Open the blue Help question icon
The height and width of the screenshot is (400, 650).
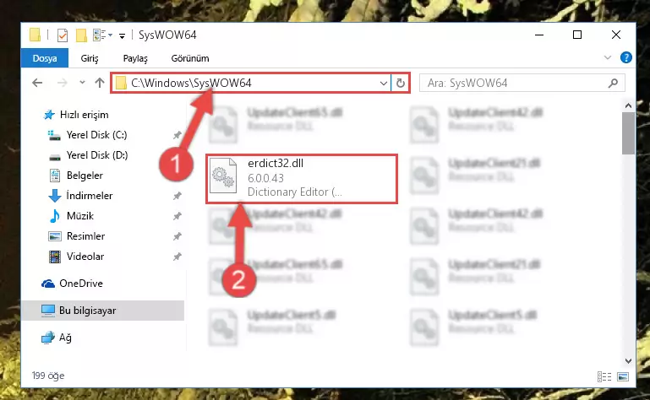click(x=626, y=57)
